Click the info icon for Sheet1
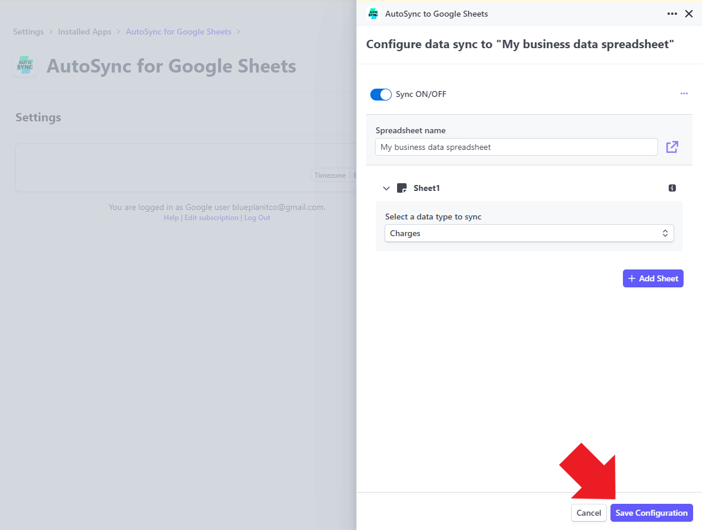The height and width of the screenshot is (530, 702). tap(672, 188)
